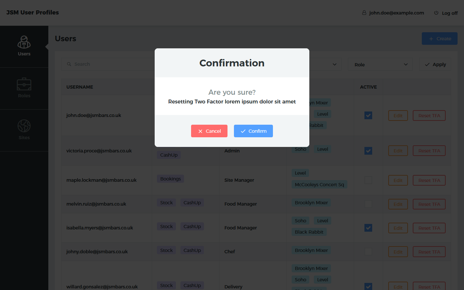Reset TFA for johny.doble@jsmbars.co.uk
Viewport: 464px width, 290px height.
point(429,252)
